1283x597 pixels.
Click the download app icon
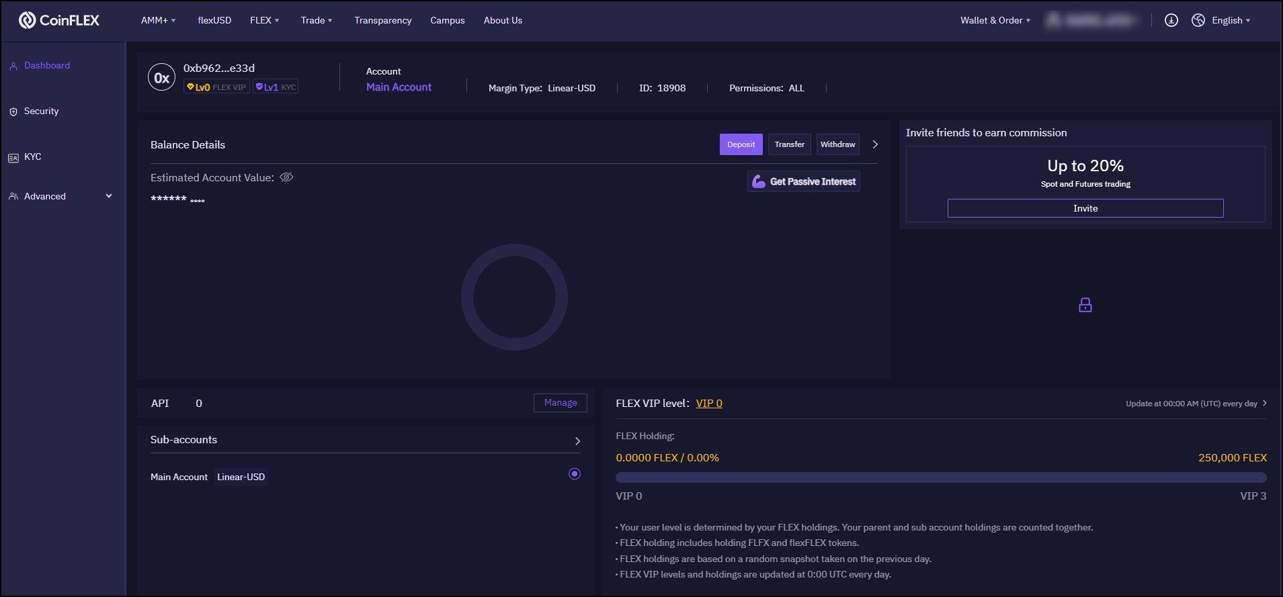click(x=1171, y=20)
